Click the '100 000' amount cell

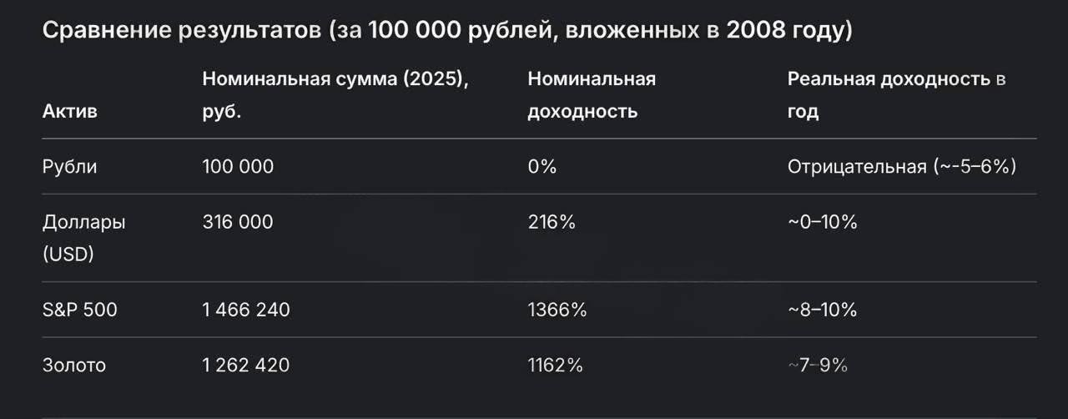[x=238, y=166]
